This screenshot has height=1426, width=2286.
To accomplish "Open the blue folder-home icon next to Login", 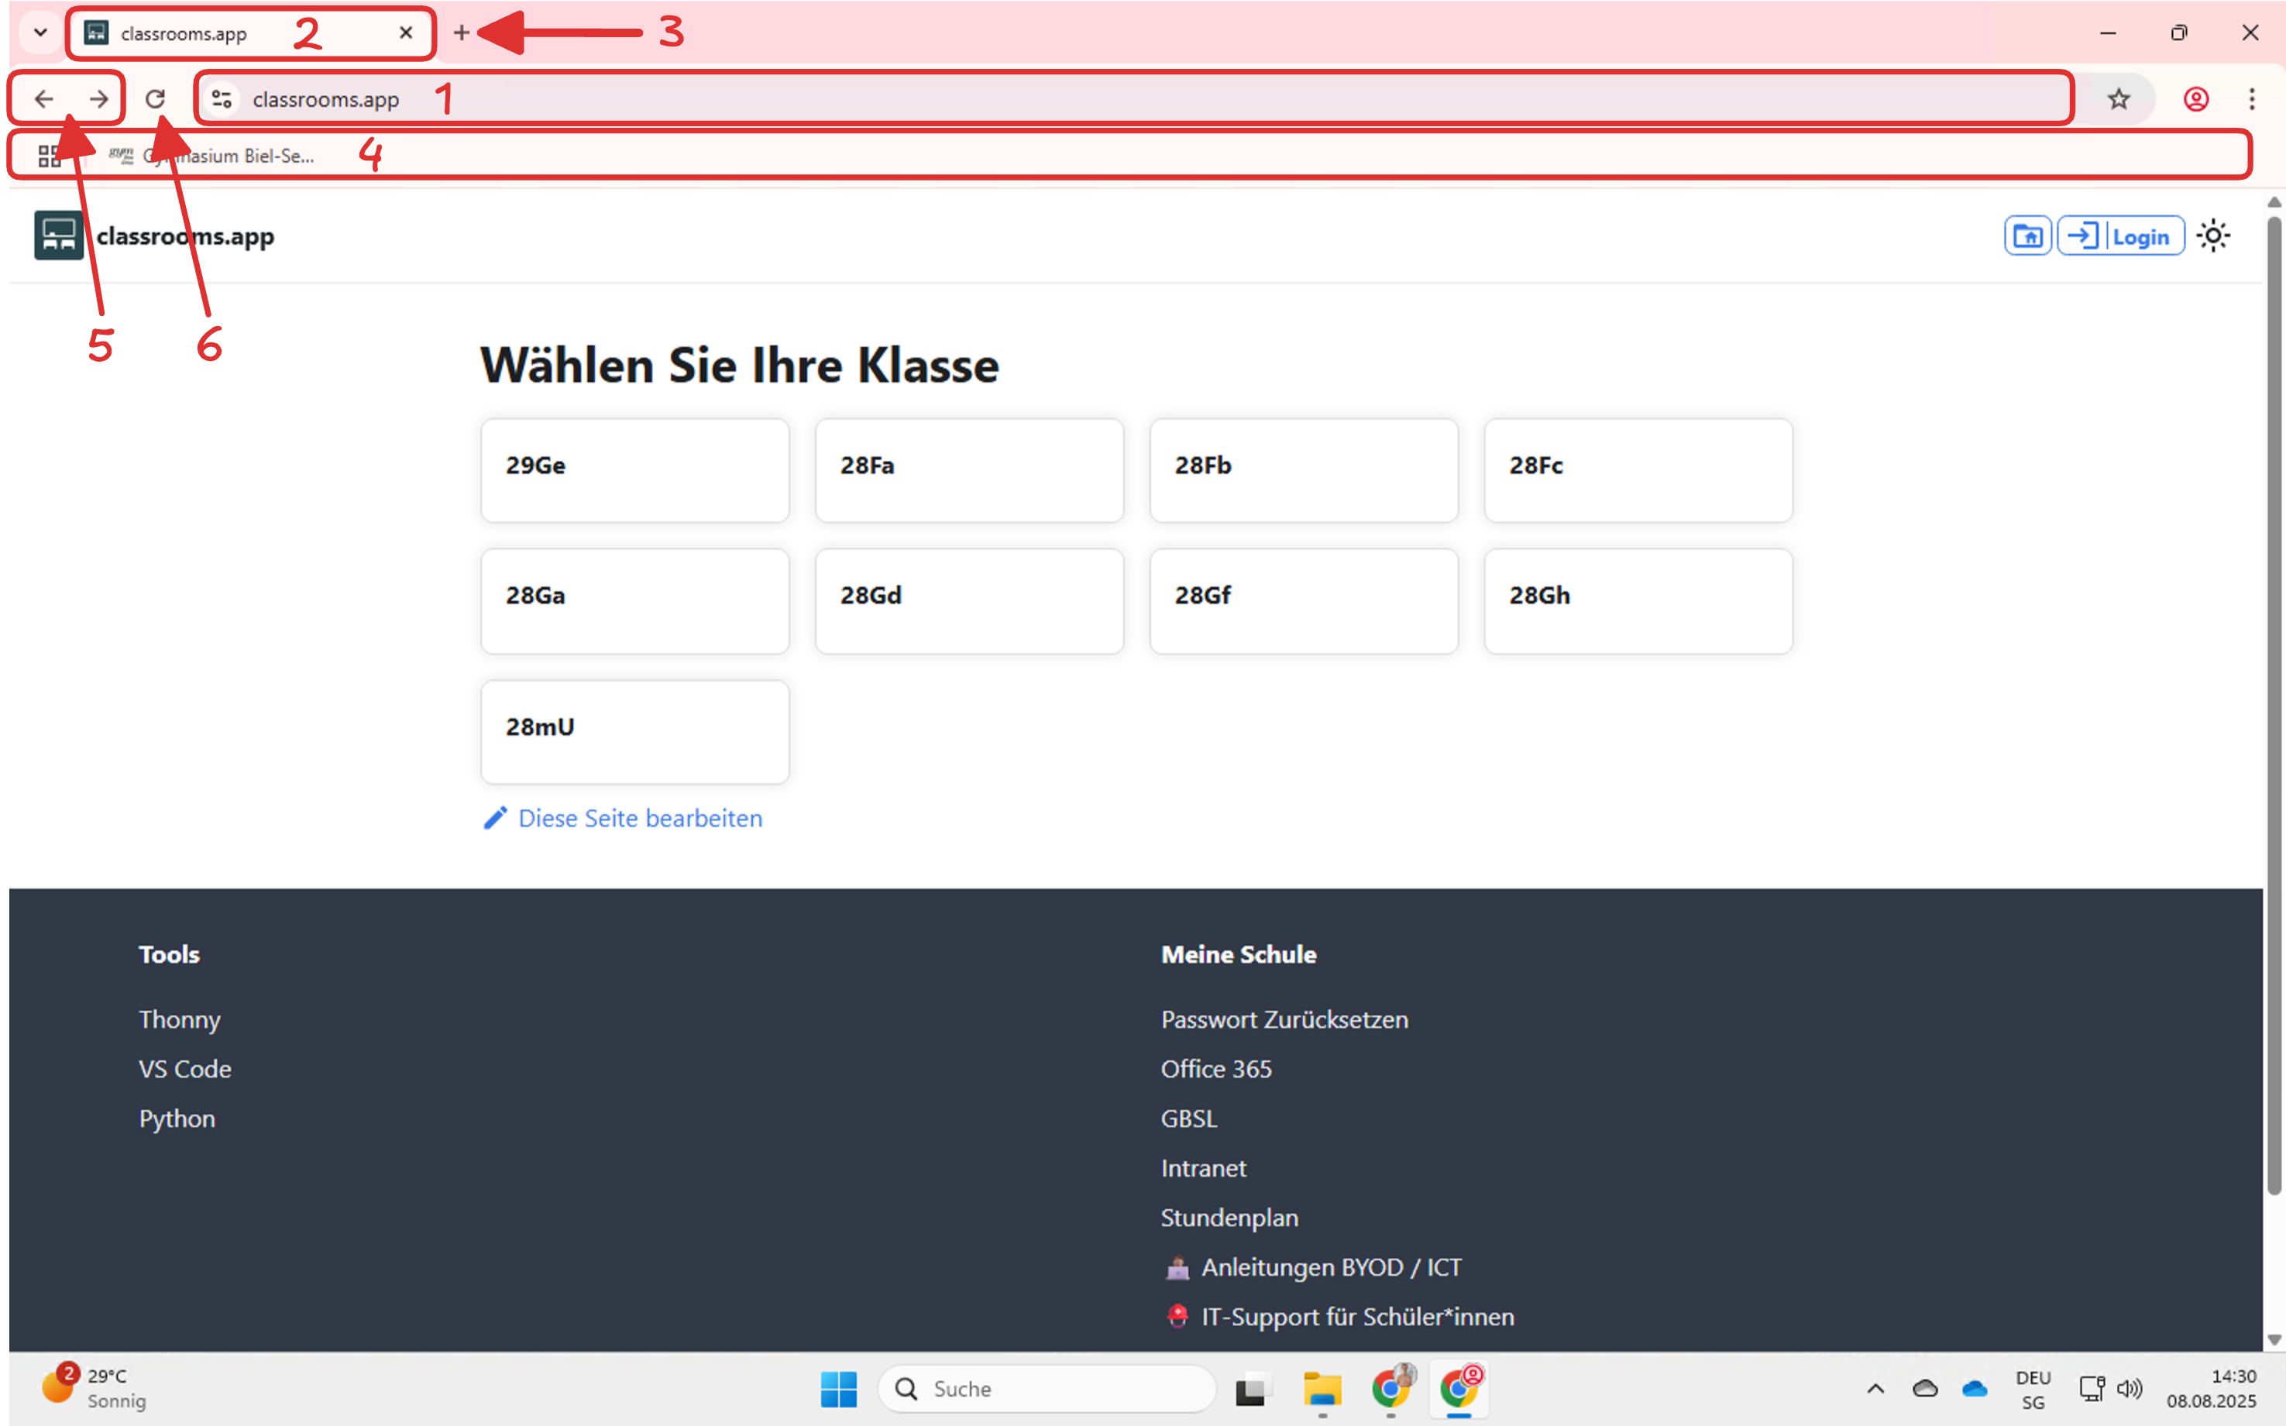I will pos(2027,235).
